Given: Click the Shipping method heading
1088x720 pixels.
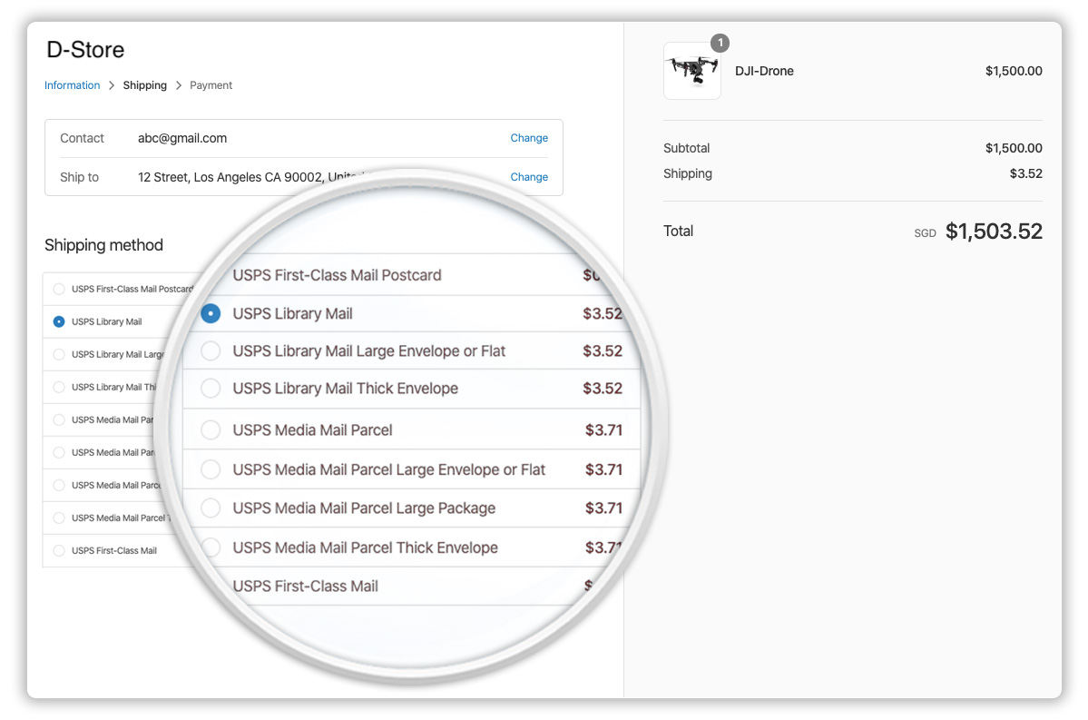Looking at the screenshot, I should [104, 245].
